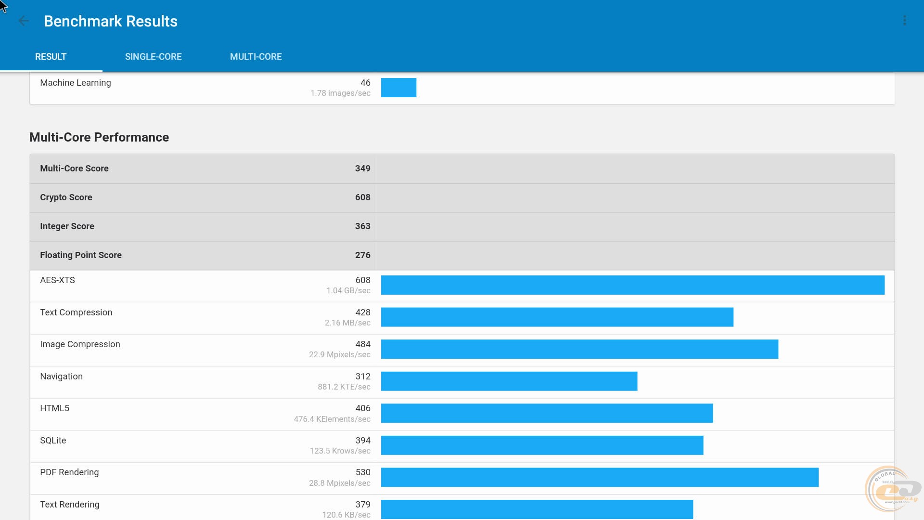Open the three-dot overflow menu
Screen dimensions: 924x520
pos(904,20)
